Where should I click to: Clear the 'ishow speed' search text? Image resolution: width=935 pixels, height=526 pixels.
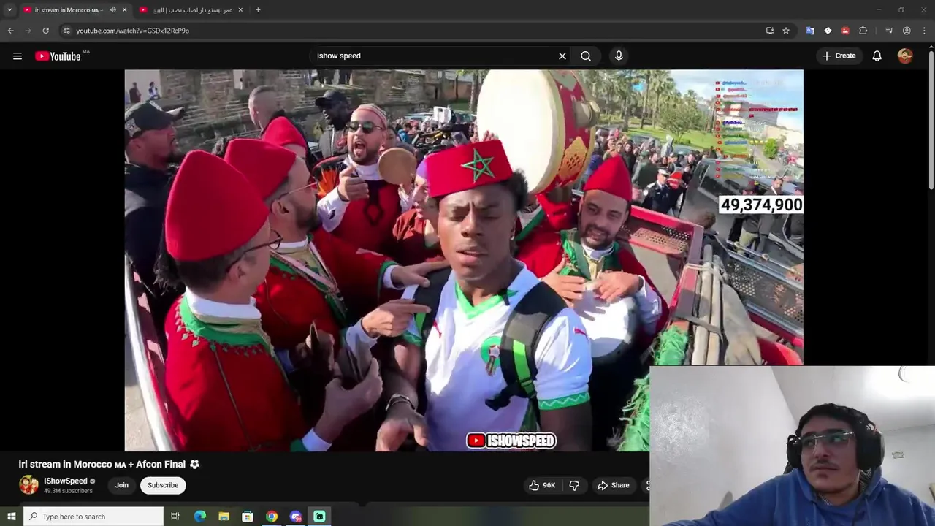coord(562,56)
